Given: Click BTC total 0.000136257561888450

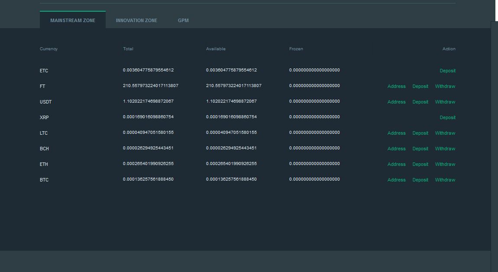Looking at the screenshot, I should (149, 179).
